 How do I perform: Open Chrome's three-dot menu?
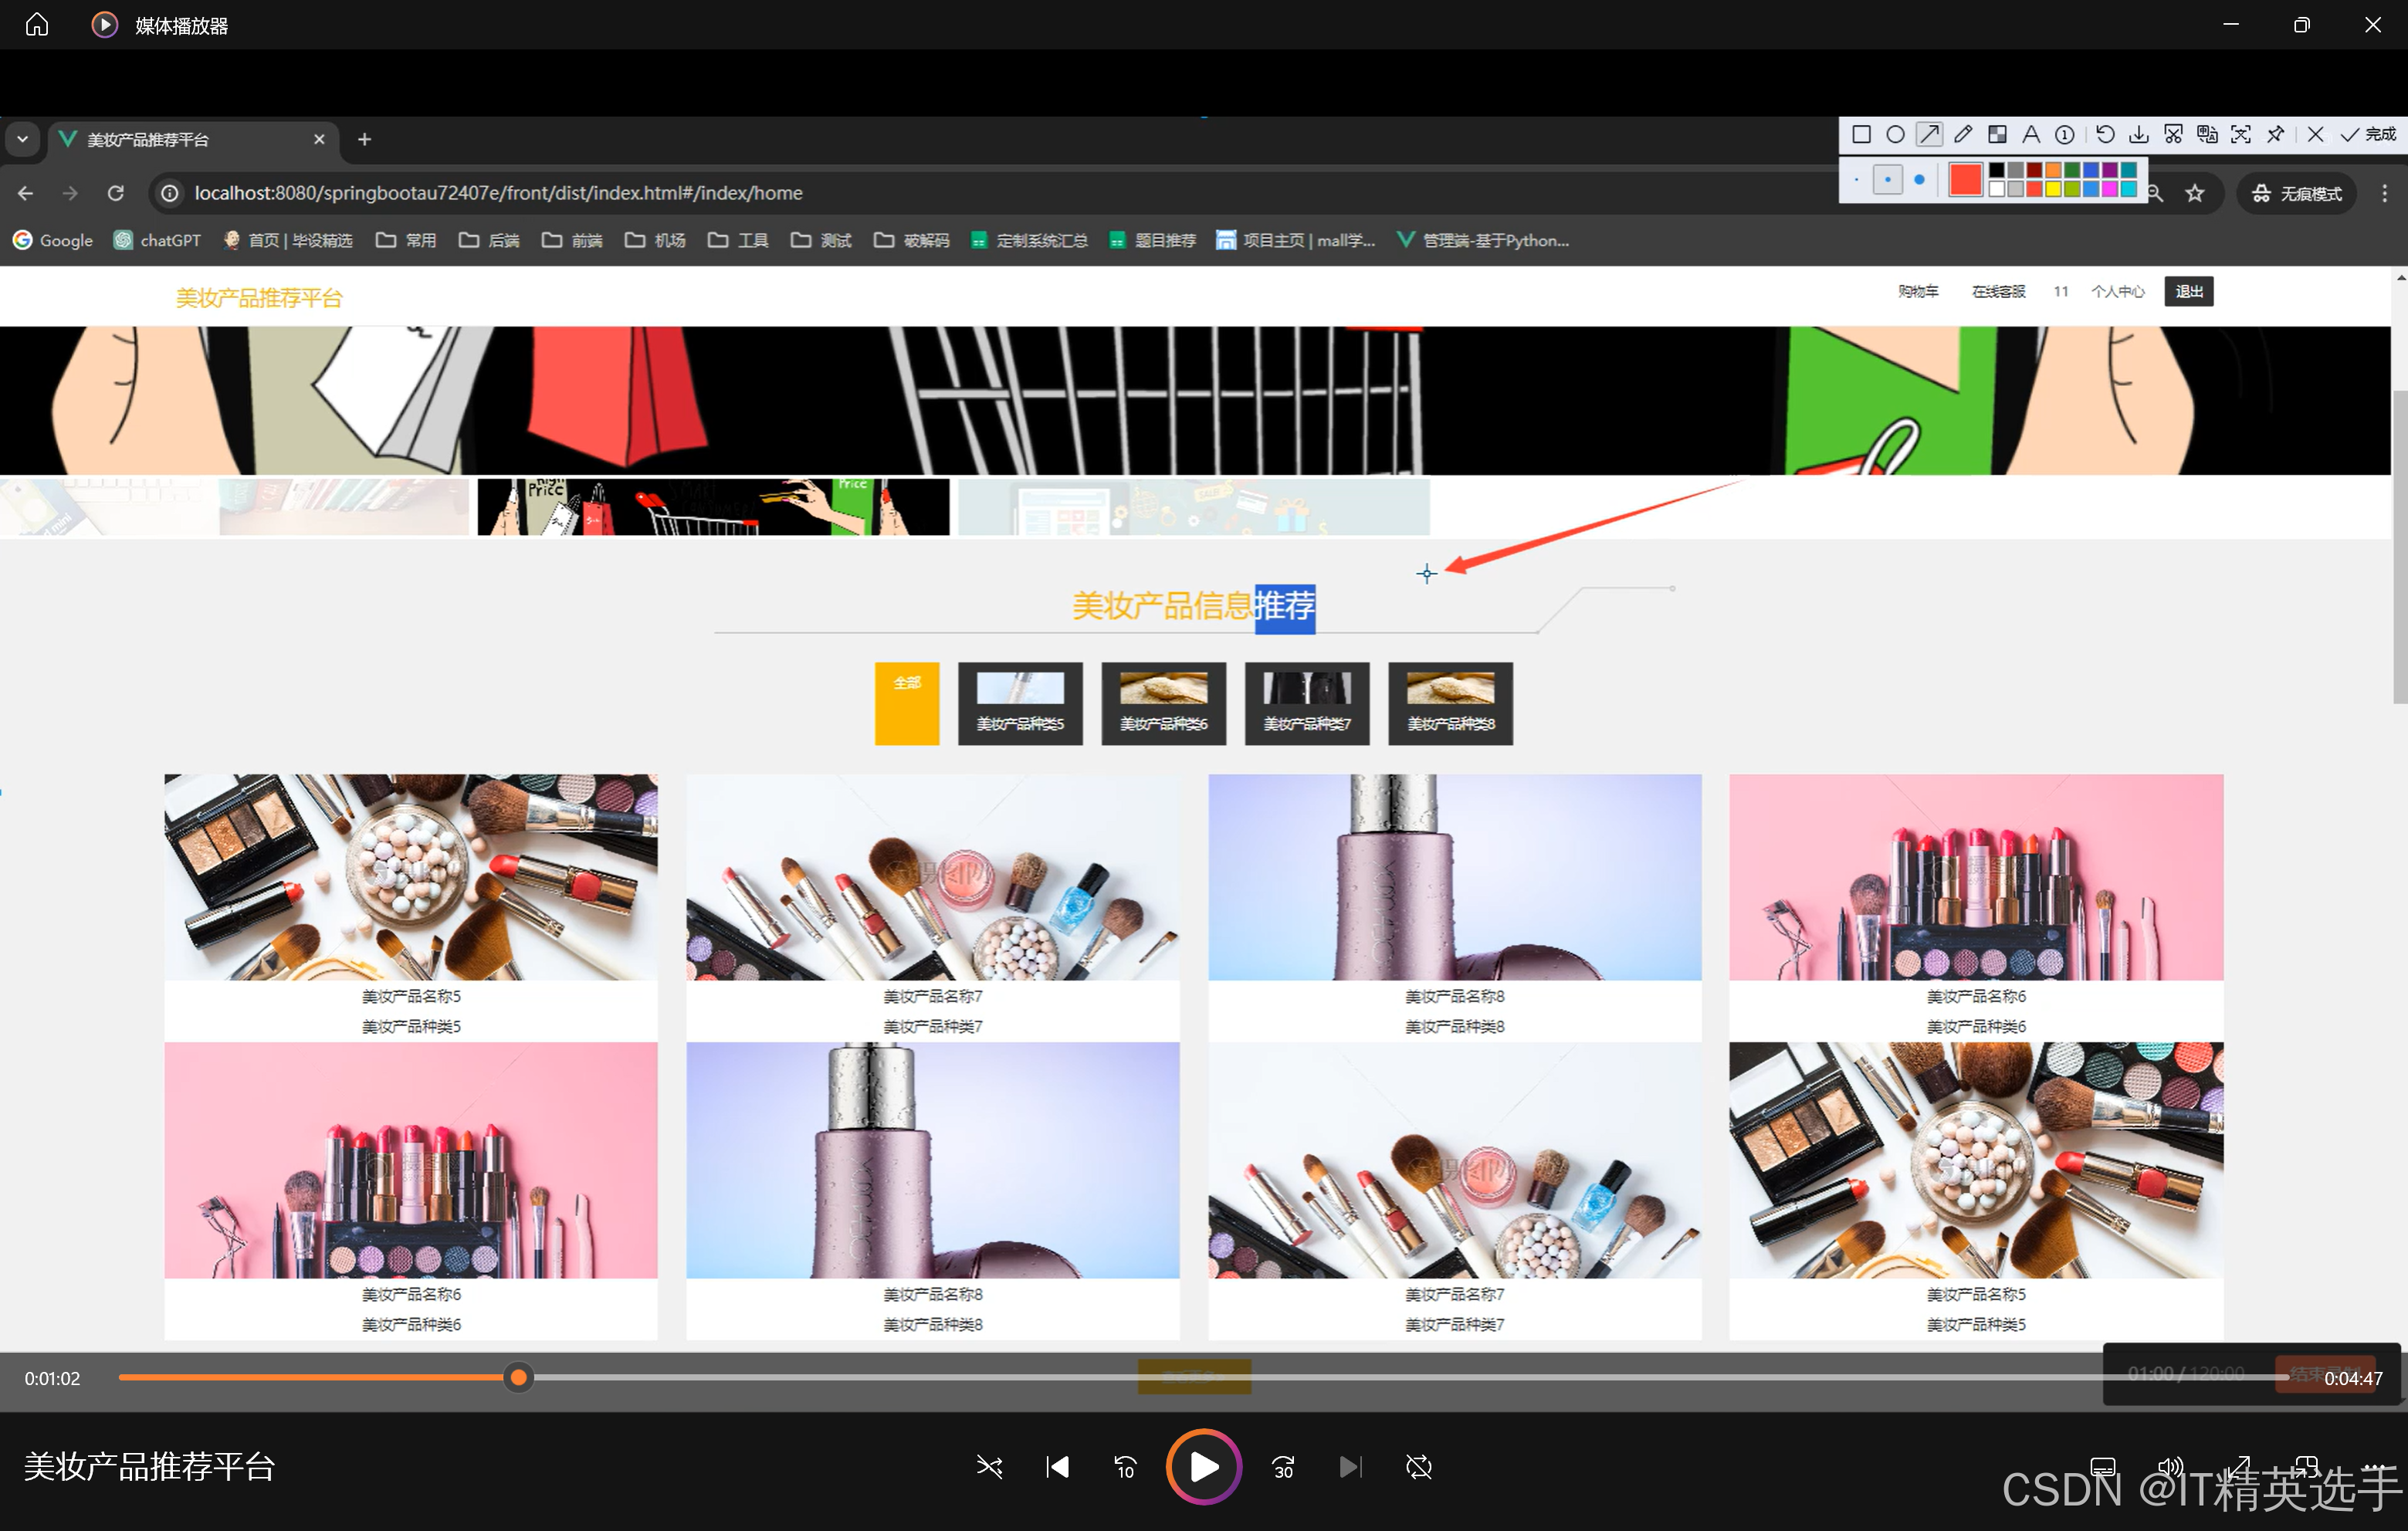tap(2384, 193)
